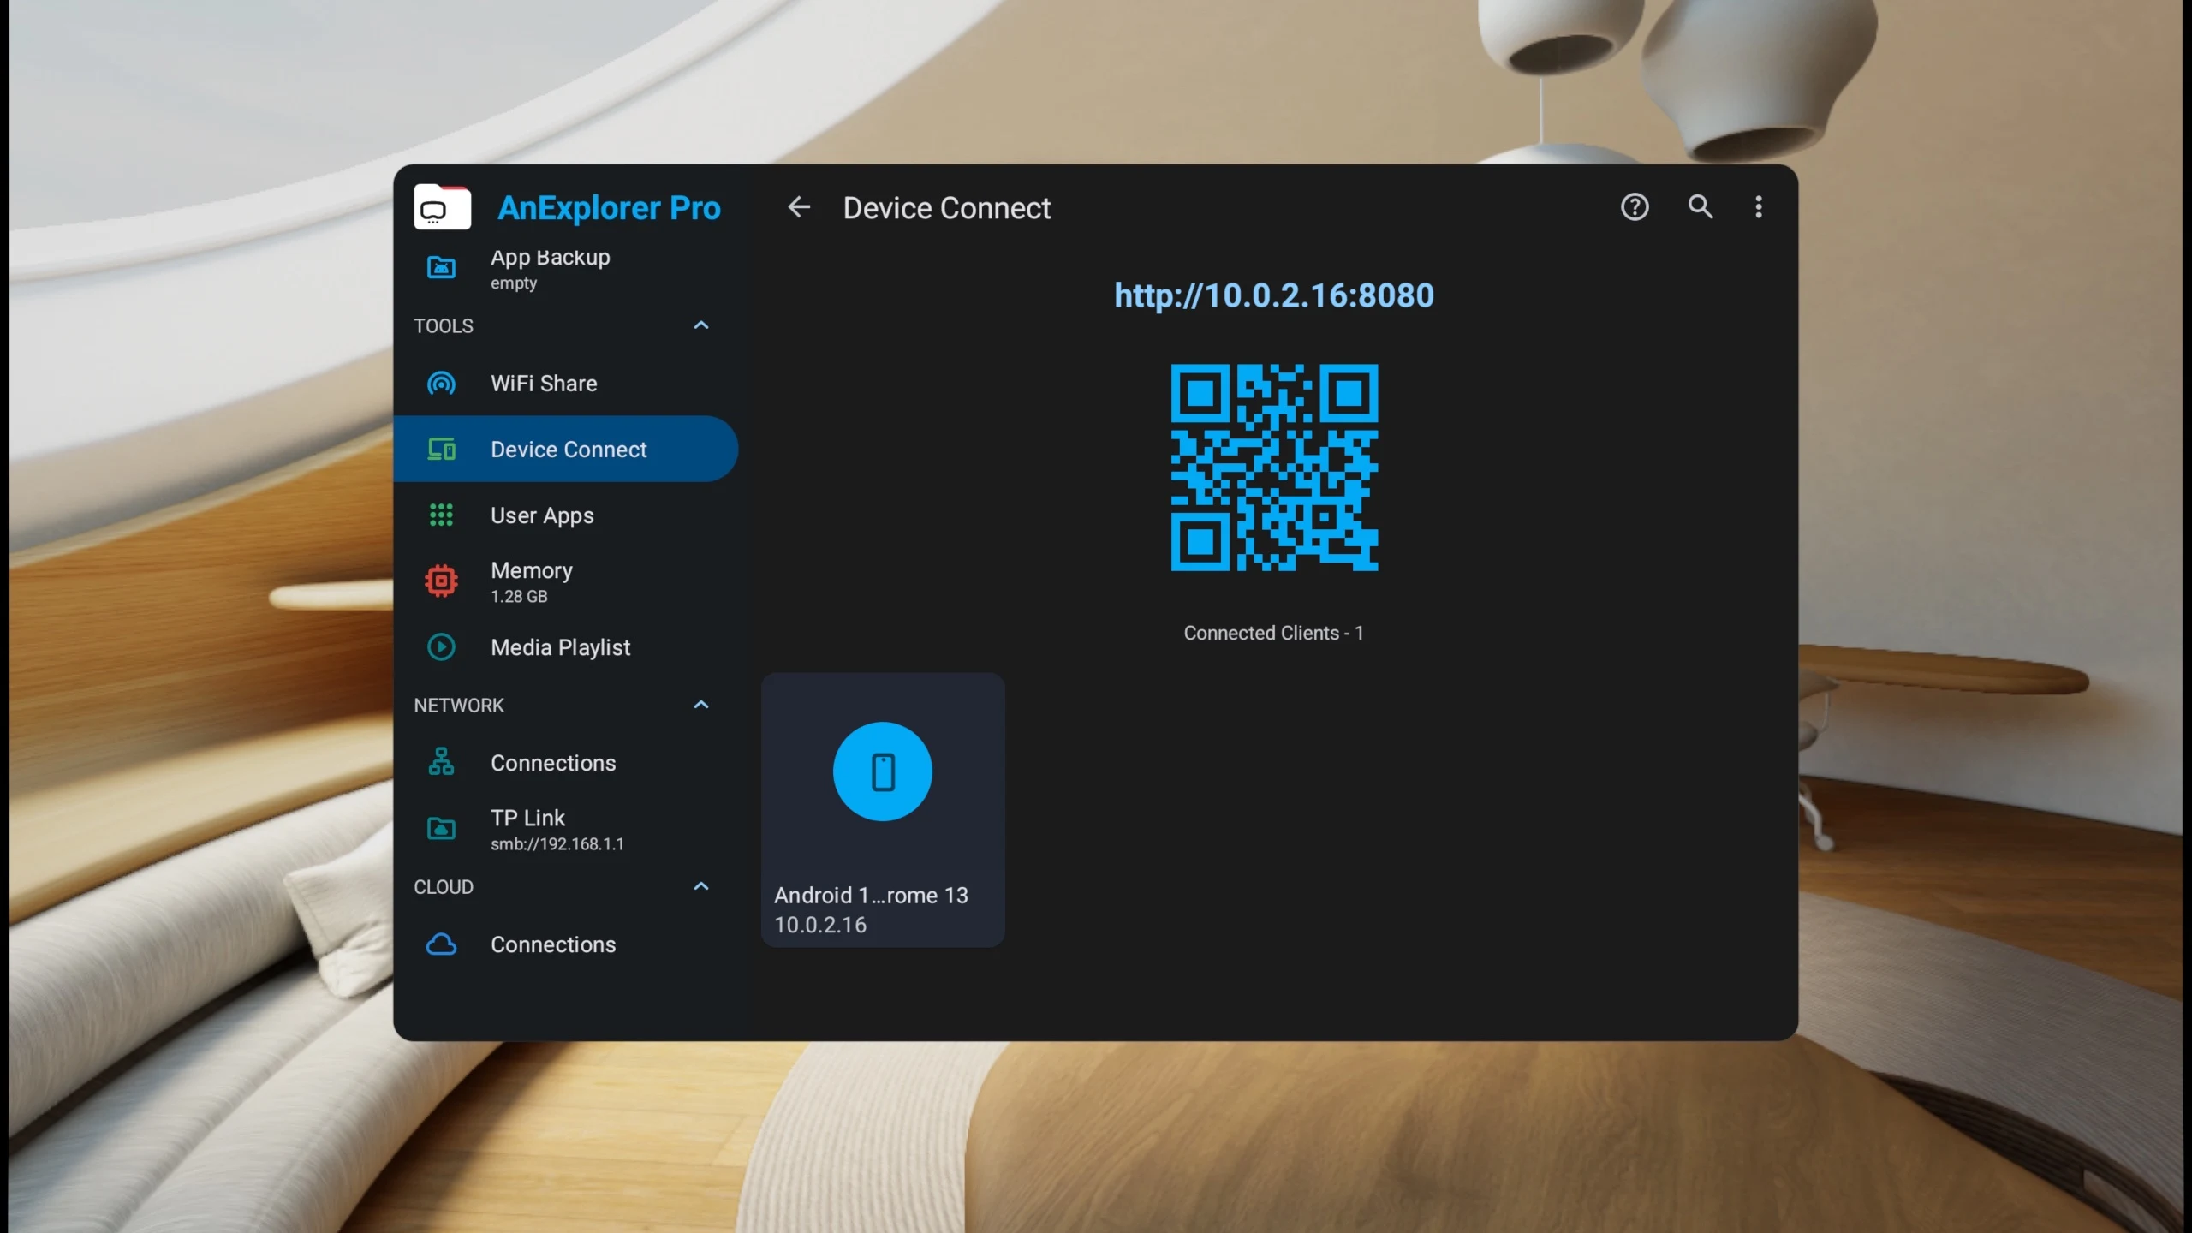Click the 10.0.2.16 client IP text
Viewport: 2192px width, 1233px height.
coord(820,926)
